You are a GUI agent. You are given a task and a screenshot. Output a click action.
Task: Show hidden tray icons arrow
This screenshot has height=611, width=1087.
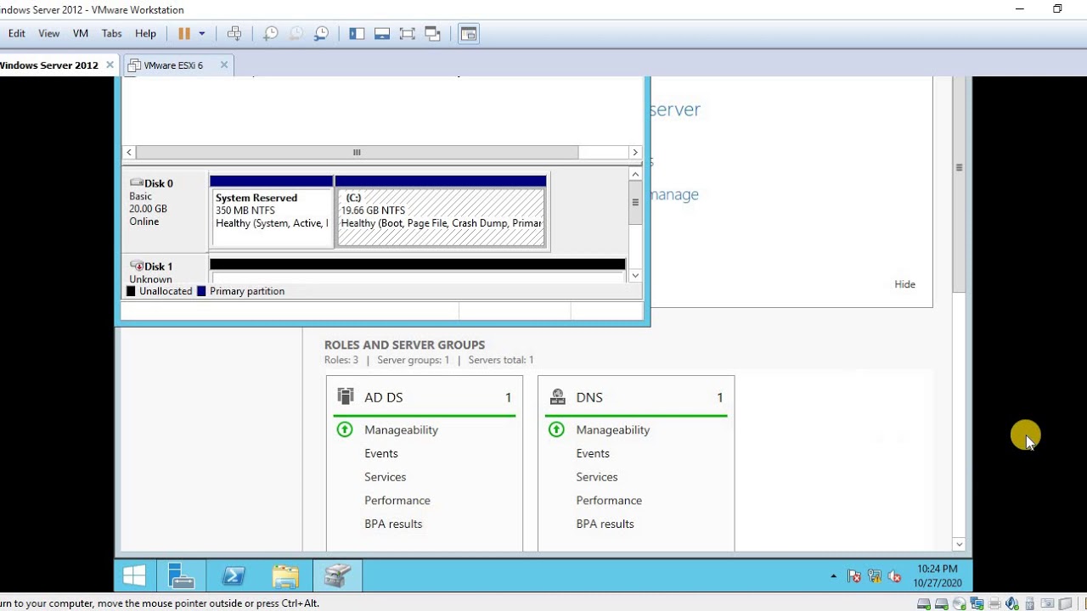tap(834, 576)
